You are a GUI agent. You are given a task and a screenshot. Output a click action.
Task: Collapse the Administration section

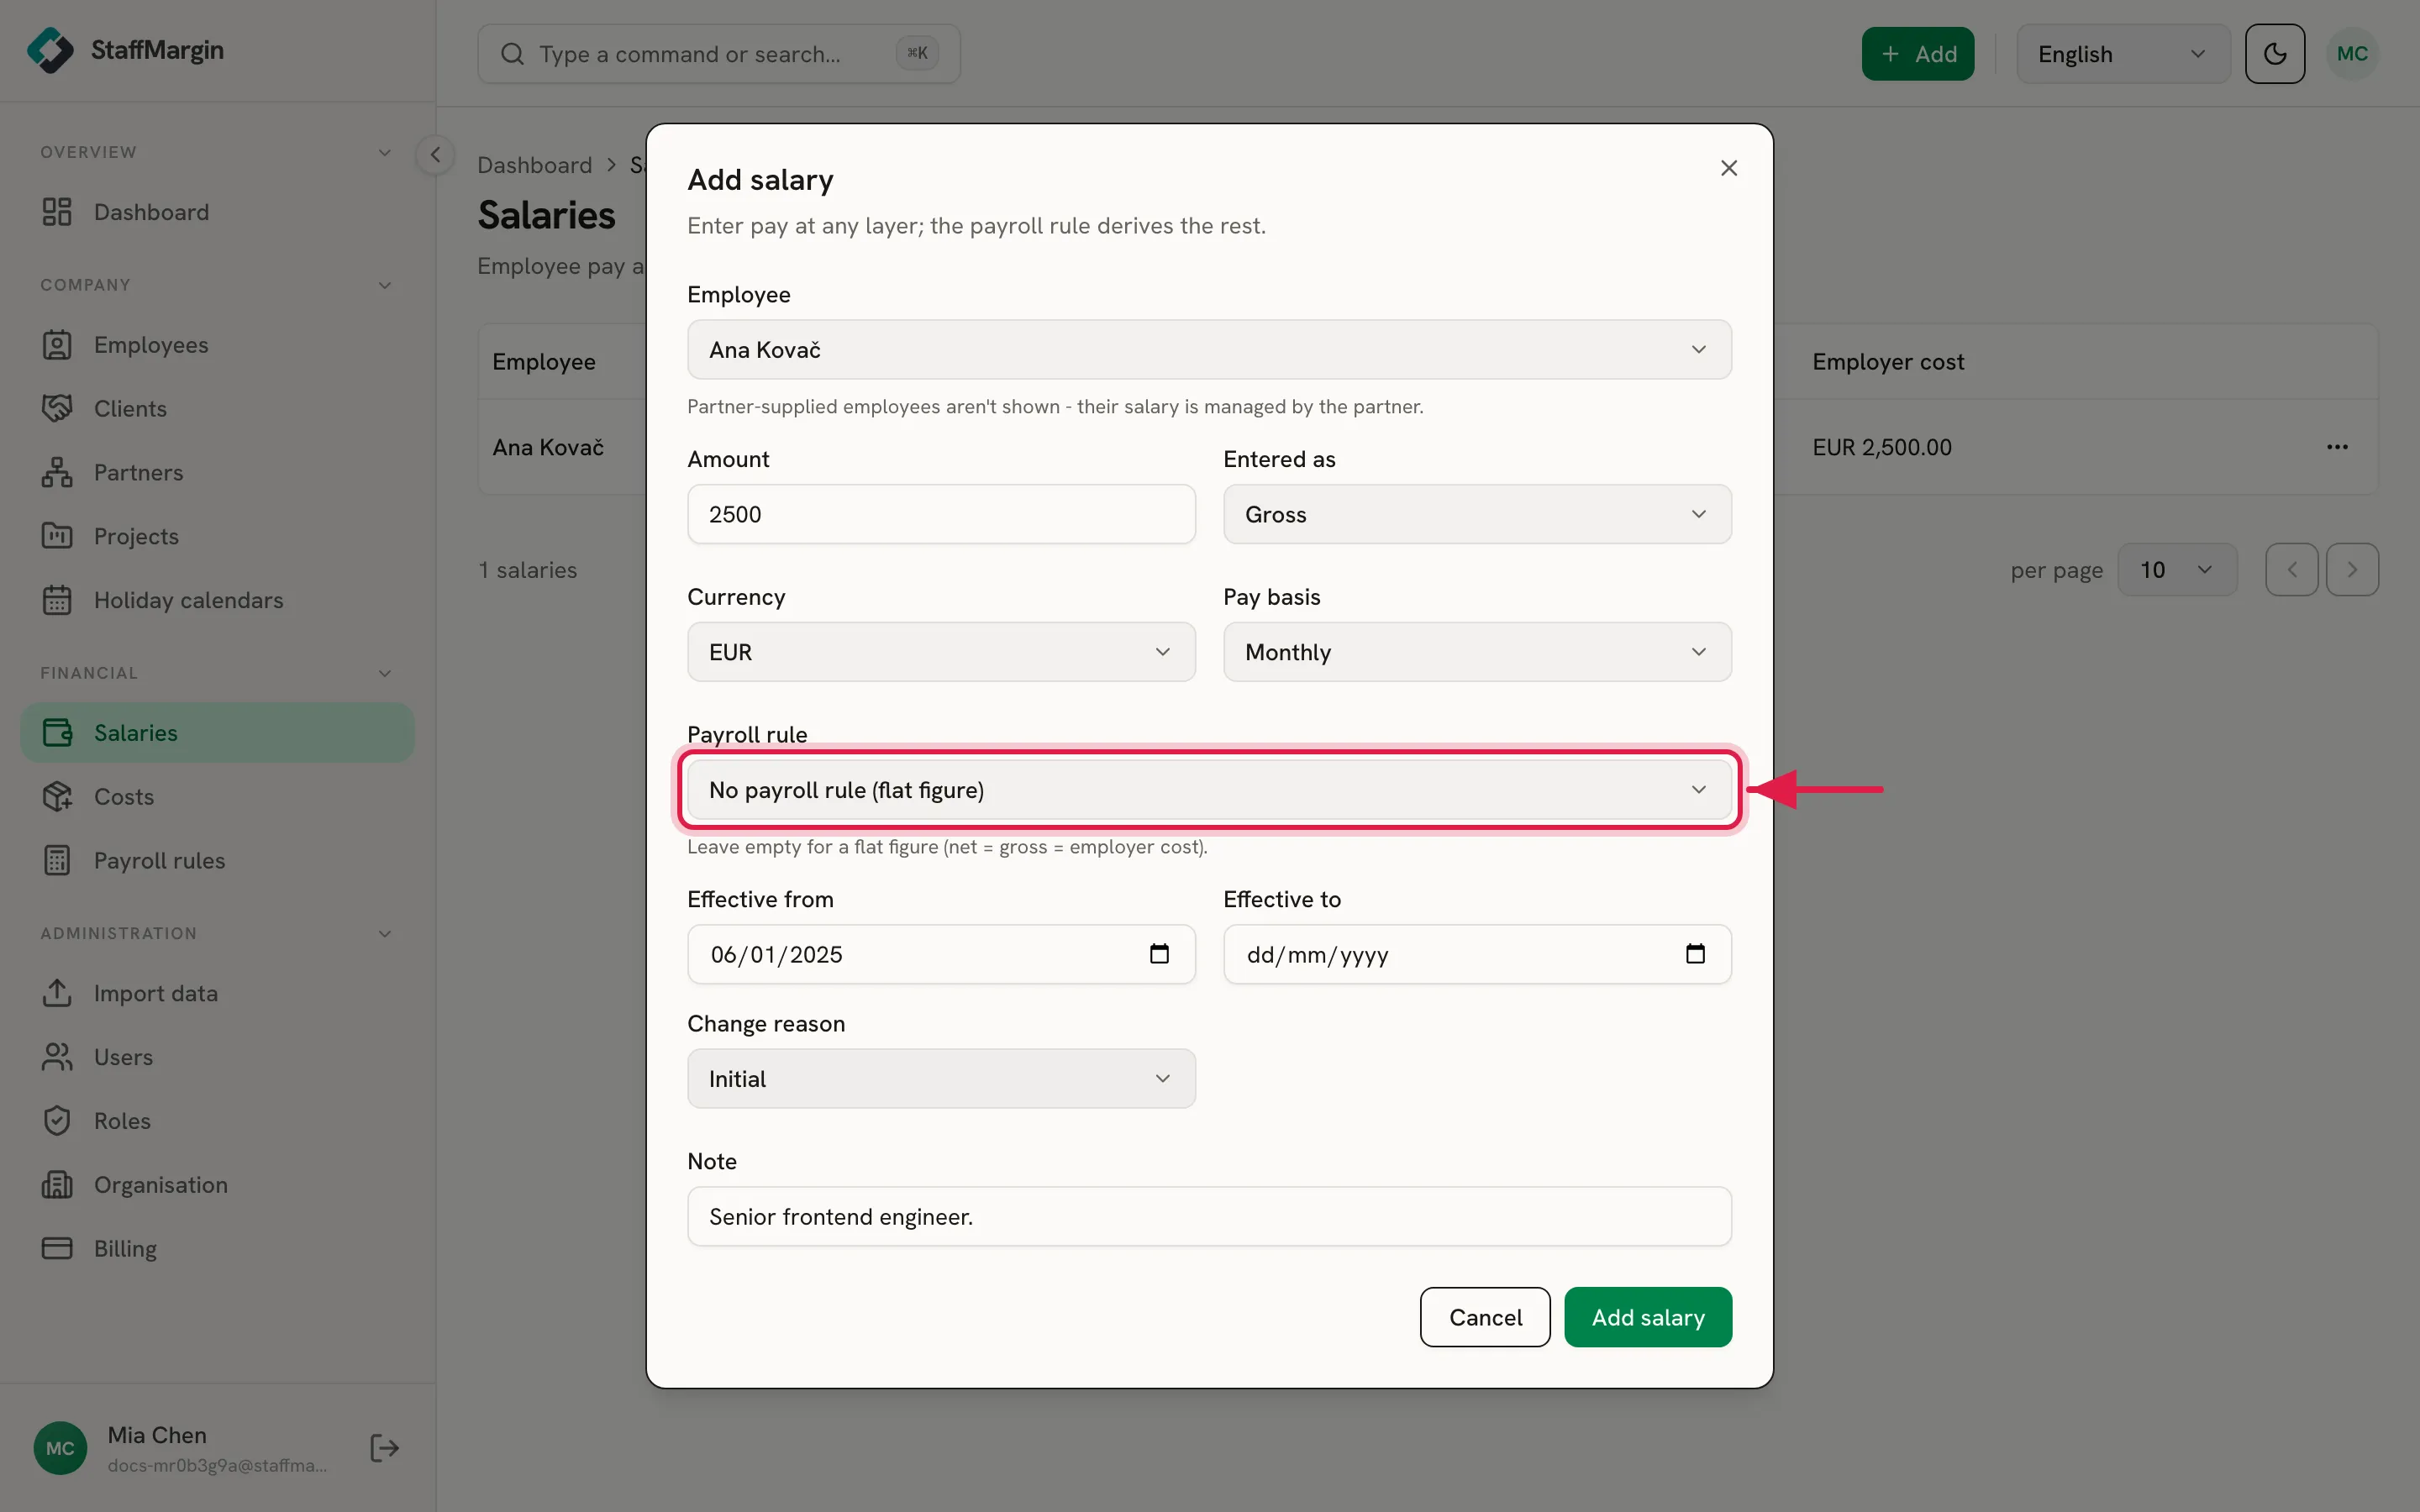(384, 934)
